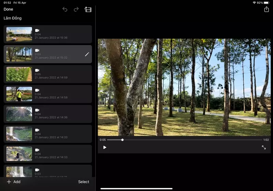Click the 0:05 duration on 14:59 clip

tap(38, 74)
